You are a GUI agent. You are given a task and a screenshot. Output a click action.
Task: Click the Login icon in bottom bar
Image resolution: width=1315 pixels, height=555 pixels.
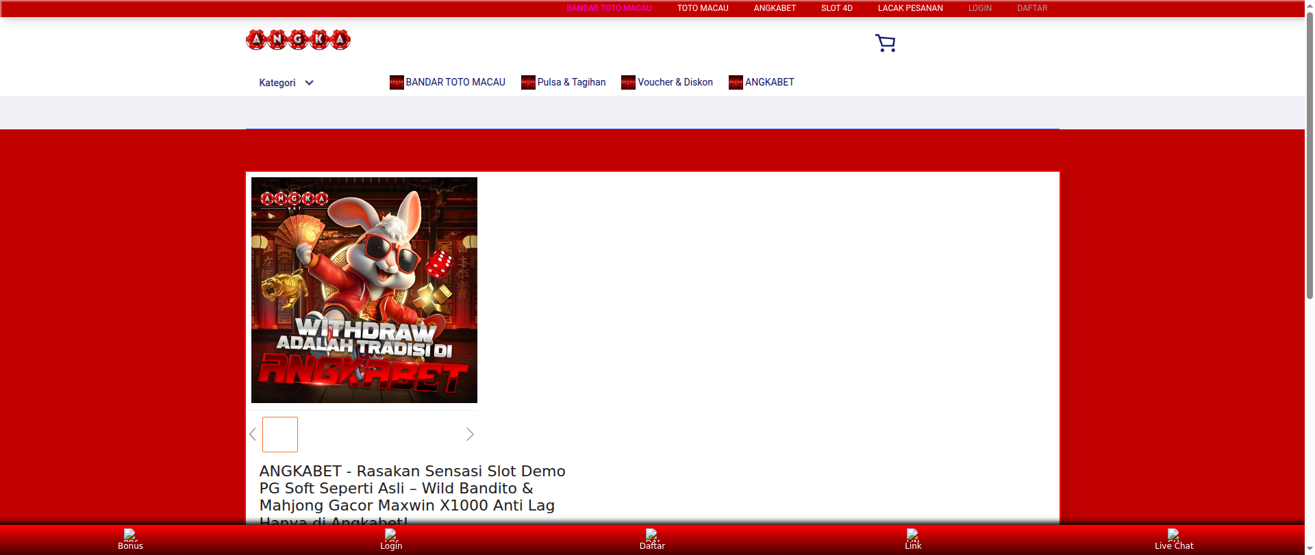pos(391,534)
